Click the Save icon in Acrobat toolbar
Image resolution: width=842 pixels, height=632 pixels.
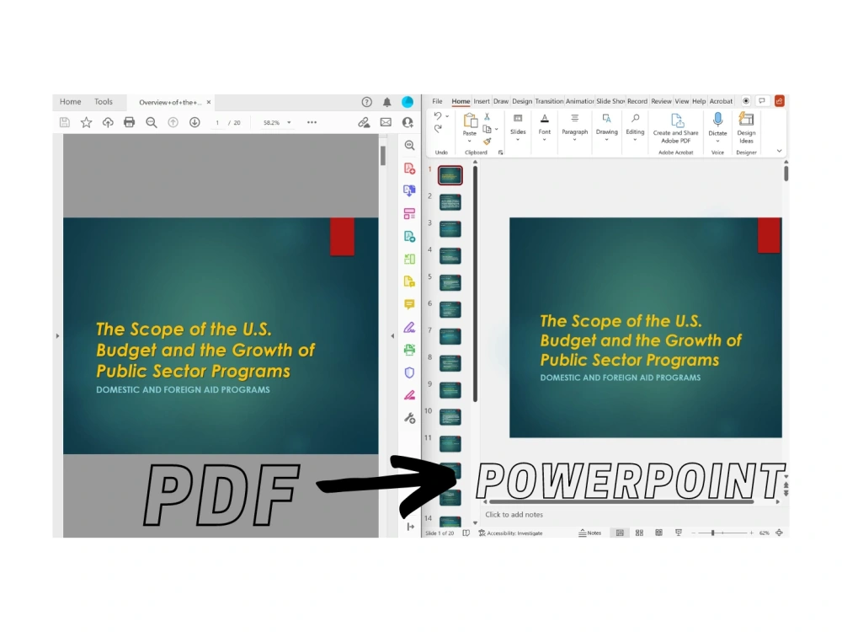65,122
